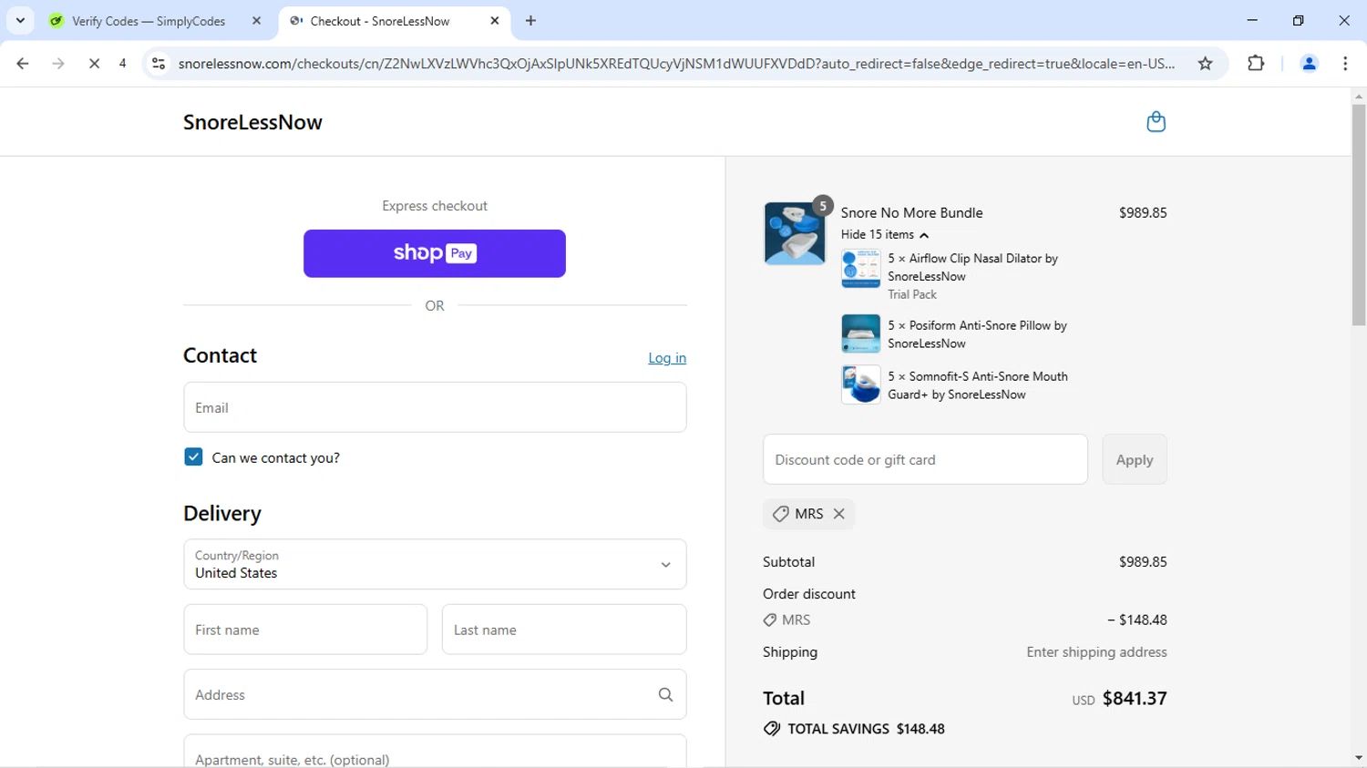Click the Snore No More Bundle thumbnail
The width and height of the screenshot is (1367, 768).
click(x=794, y=234)
